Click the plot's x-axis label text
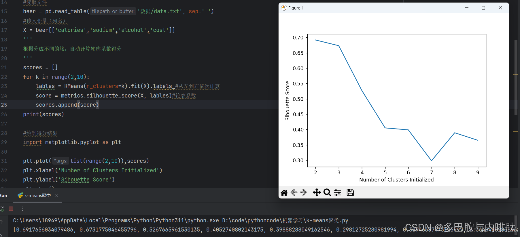This screenshot has height=237, width=520. click(396, 179)
